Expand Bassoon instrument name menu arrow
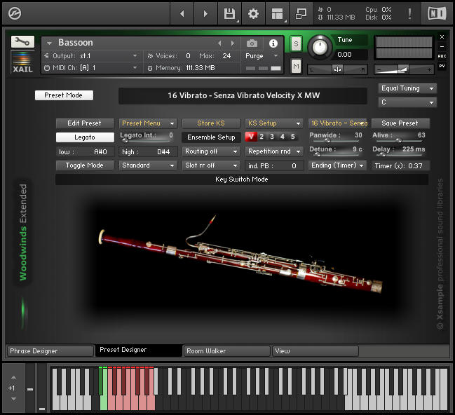This screenshot has width=455, height=415. tap(49, 43)
